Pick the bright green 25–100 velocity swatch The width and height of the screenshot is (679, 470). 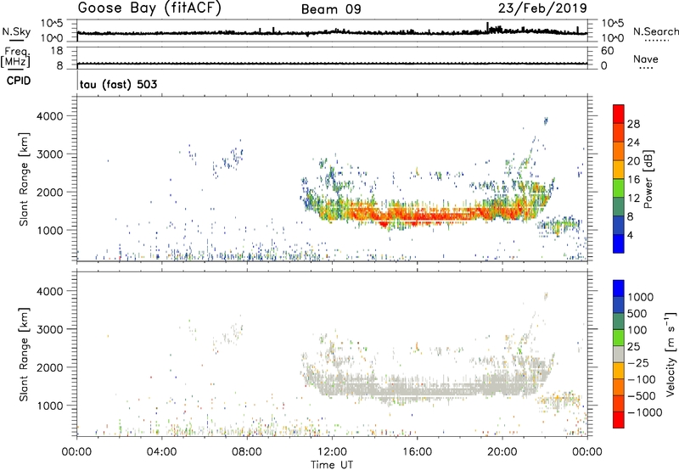(x=619, y=338)
